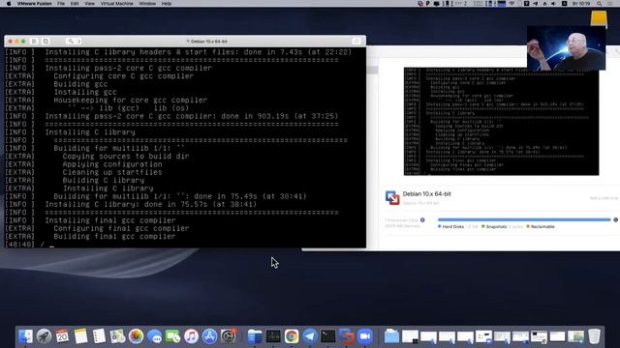Click the Debian VM thumbnail preview in library
This screenshot has width=620, height=348.
click(x=501, y=122)
